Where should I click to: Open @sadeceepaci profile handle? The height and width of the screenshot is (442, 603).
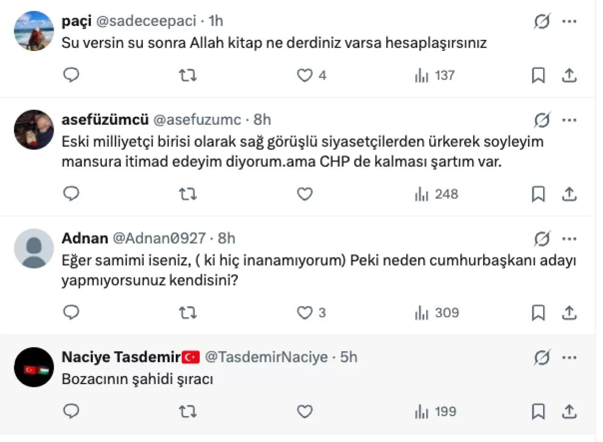(x=146, y=21)
